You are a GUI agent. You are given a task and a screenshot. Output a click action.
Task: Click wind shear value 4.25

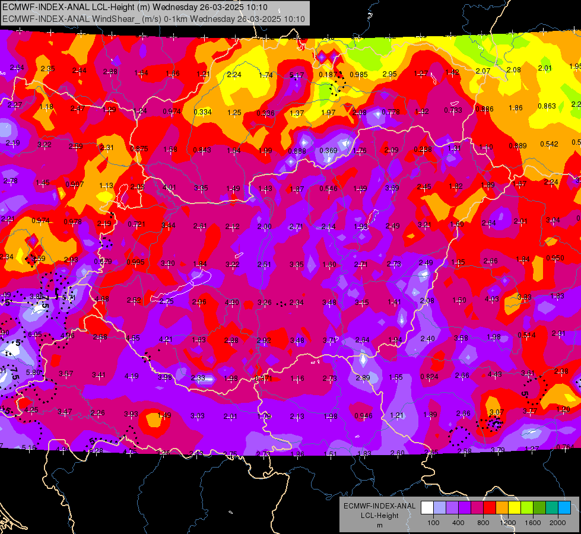pos(31,410)
